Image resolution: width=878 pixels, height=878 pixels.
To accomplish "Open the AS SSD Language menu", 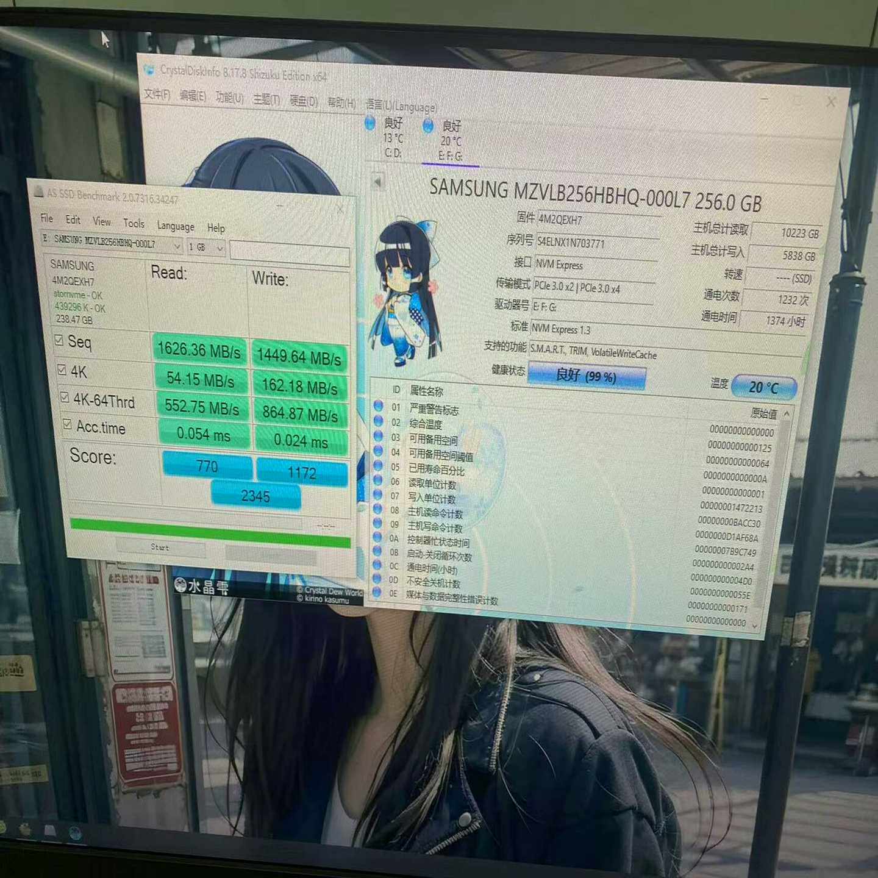I will tap(176, 226).
